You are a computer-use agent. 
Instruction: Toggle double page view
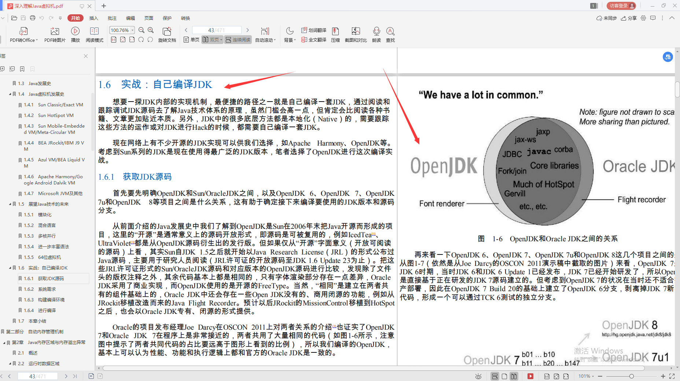212,40
